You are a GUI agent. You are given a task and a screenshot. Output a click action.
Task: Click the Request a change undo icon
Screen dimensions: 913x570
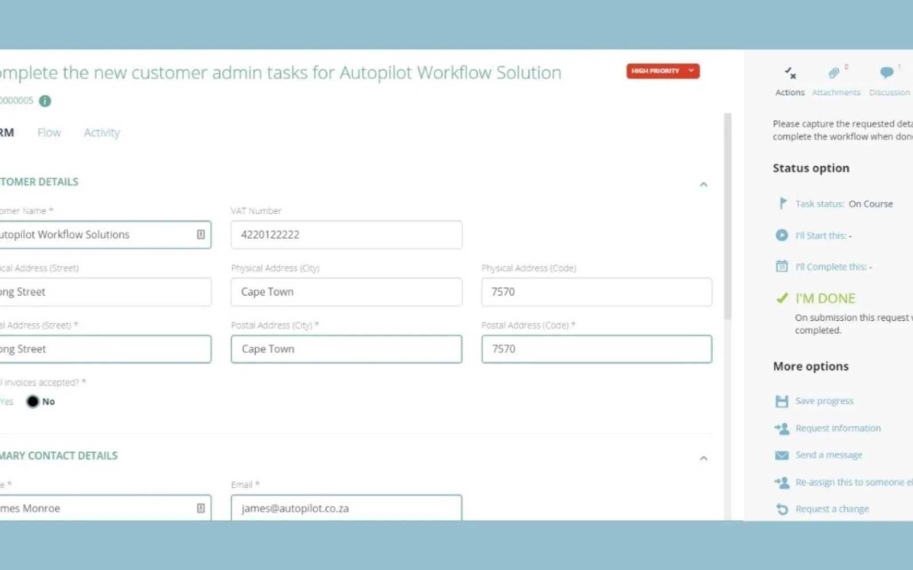[x=782, y=509]
